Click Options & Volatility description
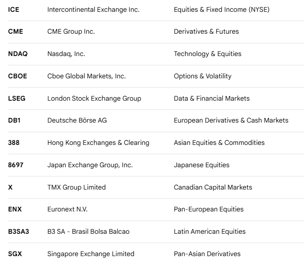 click(x=203, y=76)
